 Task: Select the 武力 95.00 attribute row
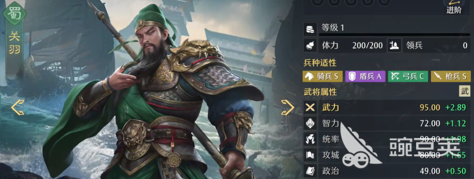(387, 108)
